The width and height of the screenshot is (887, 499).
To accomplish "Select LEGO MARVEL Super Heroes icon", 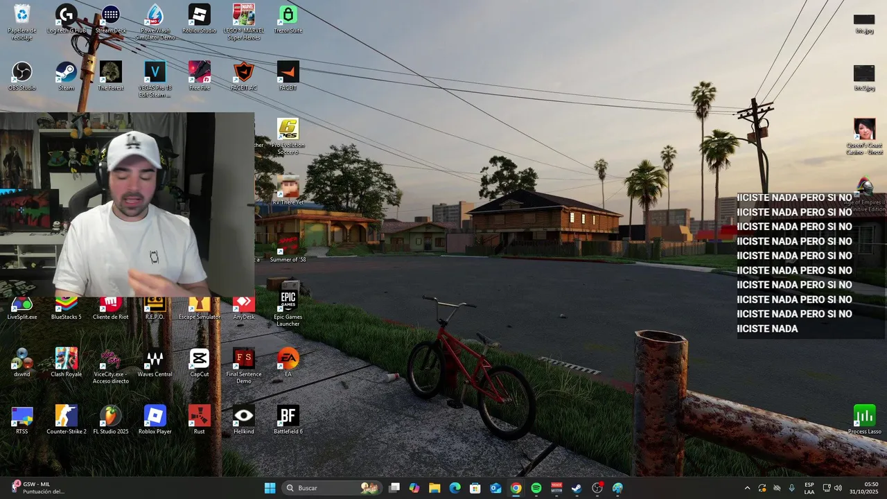I will click(x=243, y=21).
